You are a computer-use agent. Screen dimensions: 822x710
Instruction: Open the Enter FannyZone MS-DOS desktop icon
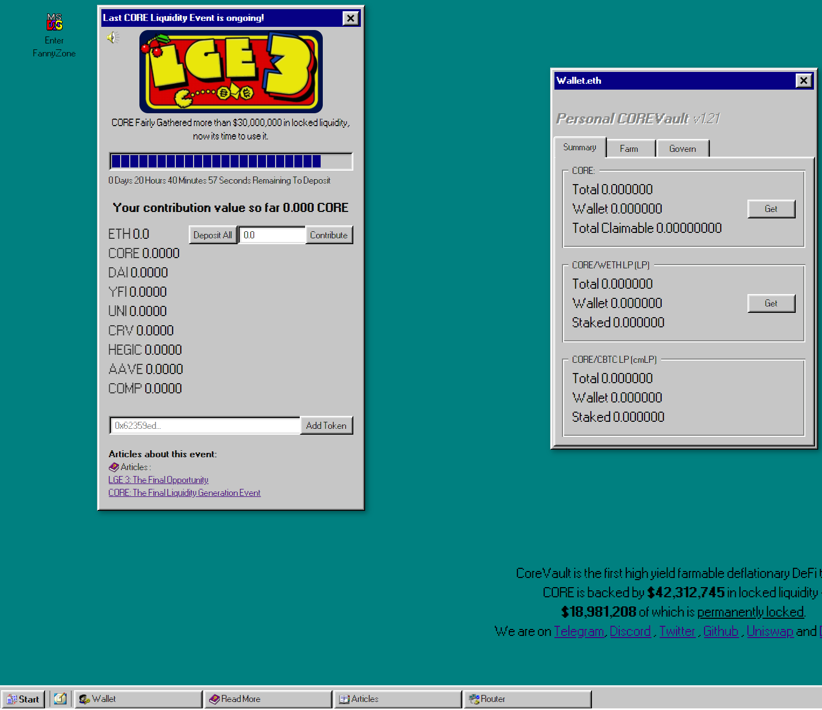tap(54, 35)
